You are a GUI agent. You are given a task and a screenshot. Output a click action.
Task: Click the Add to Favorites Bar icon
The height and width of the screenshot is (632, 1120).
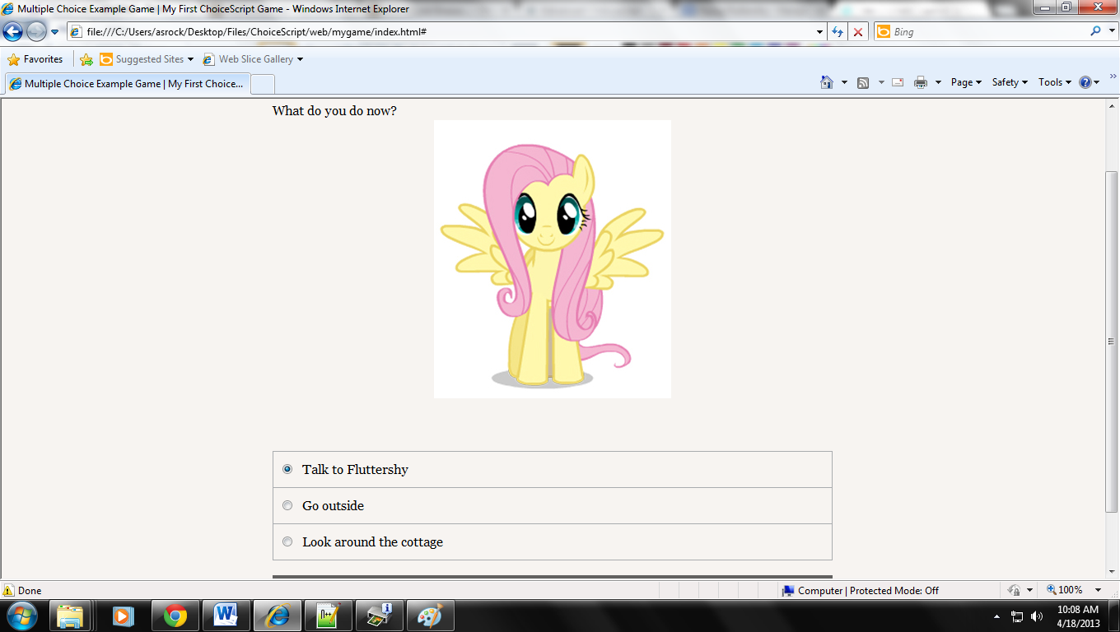(86, 59)
